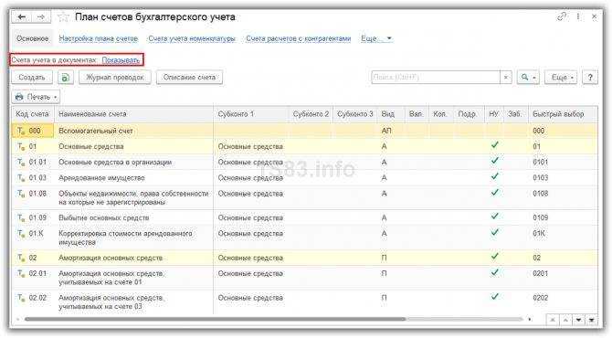Click the green copy account icon button
Viewport: 612px width, 338px height.
[66, 78]
